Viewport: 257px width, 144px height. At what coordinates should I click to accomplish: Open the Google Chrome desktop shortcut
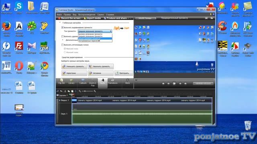[45, 69]
